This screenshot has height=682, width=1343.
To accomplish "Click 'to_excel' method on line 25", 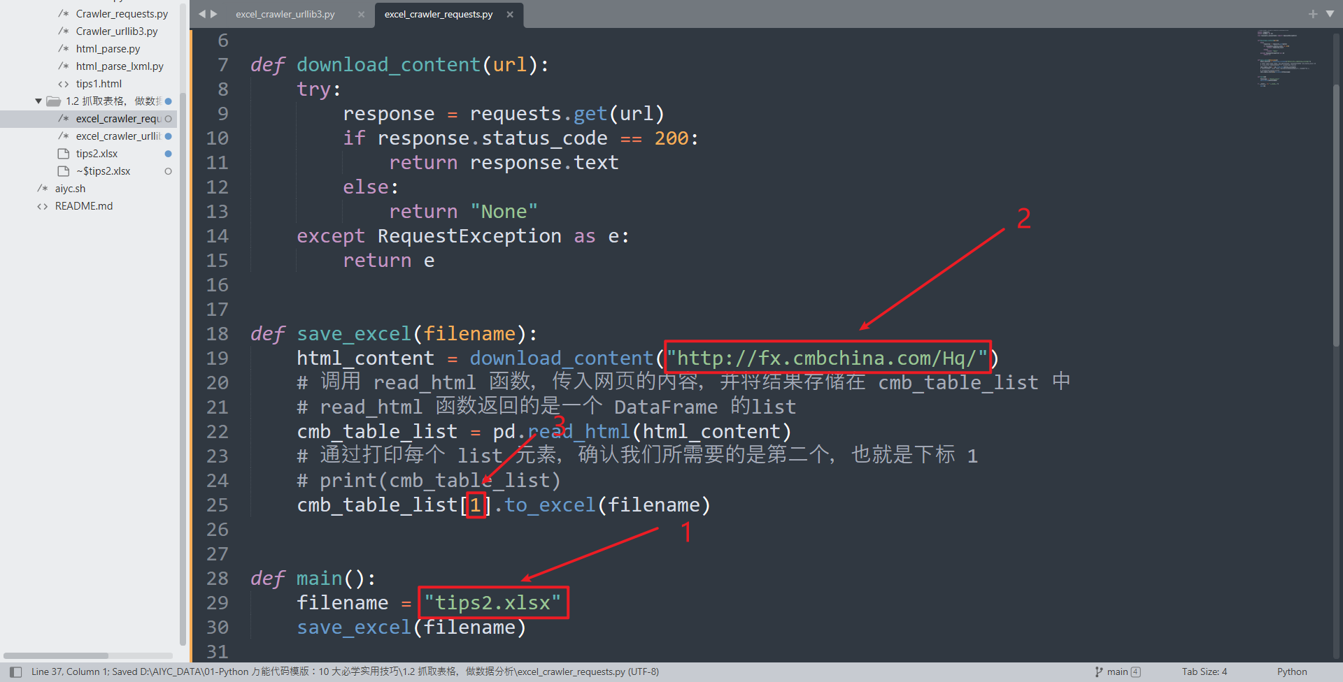I will pyautogui.click(x=550, y=505).
